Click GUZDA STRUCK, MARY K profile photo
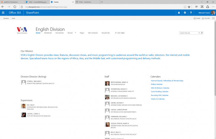The width and height of the screenshot is (216, 139). click(107, 125)
